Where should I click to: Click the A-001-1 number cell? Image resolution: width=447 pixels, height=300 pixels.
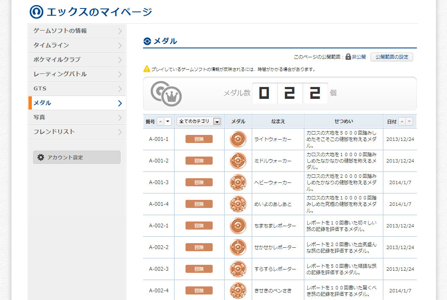click(x=158, y=139)
